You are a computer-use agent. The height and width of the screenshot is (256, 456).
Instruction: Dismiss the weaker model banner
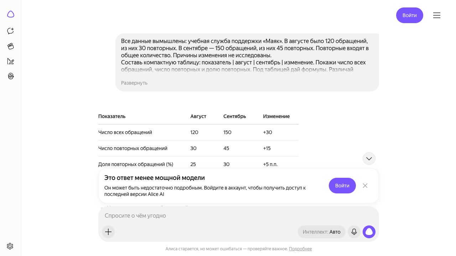coord(365,186)
